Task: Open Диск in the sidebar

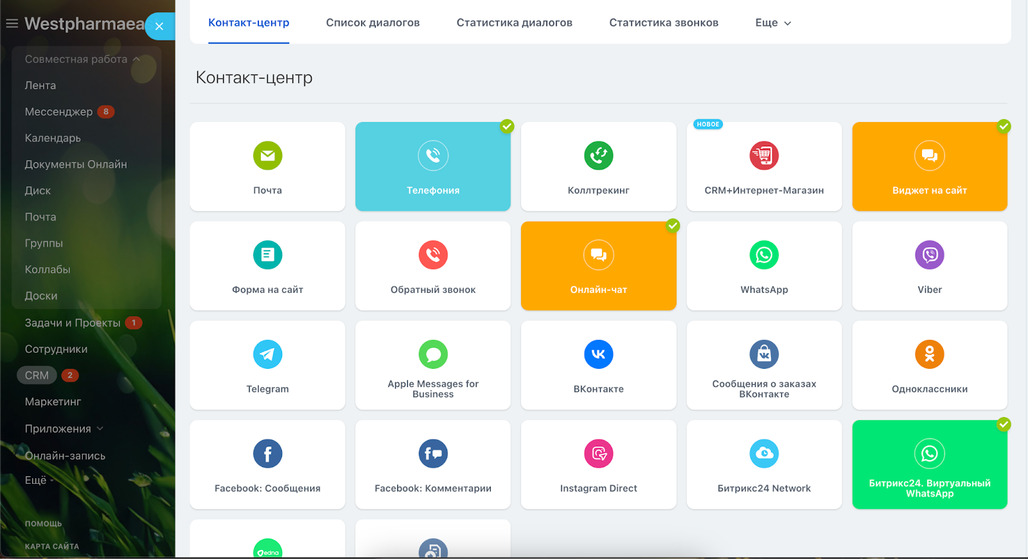Action: [x=38, y=191]
